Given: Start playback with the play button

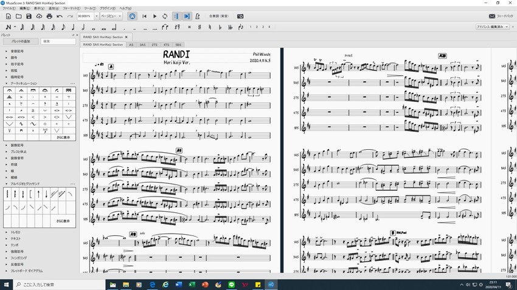Looking at the screenshot, I should pyautogui.click(x=154, y=16).
